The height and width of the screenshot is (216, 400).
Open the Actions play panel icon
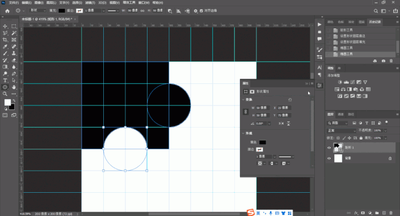pyautogui.click(x=319, y=24)
